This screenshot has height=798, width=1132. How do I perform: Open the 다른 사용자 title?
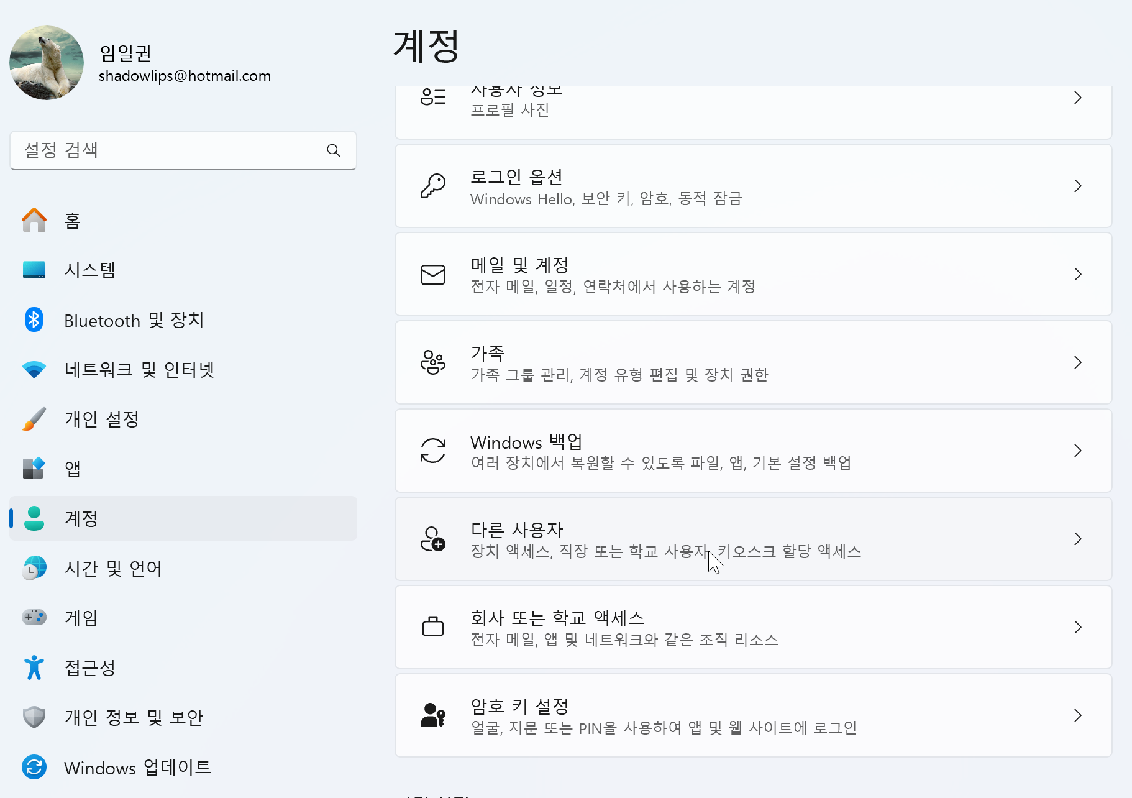(517, 530)
